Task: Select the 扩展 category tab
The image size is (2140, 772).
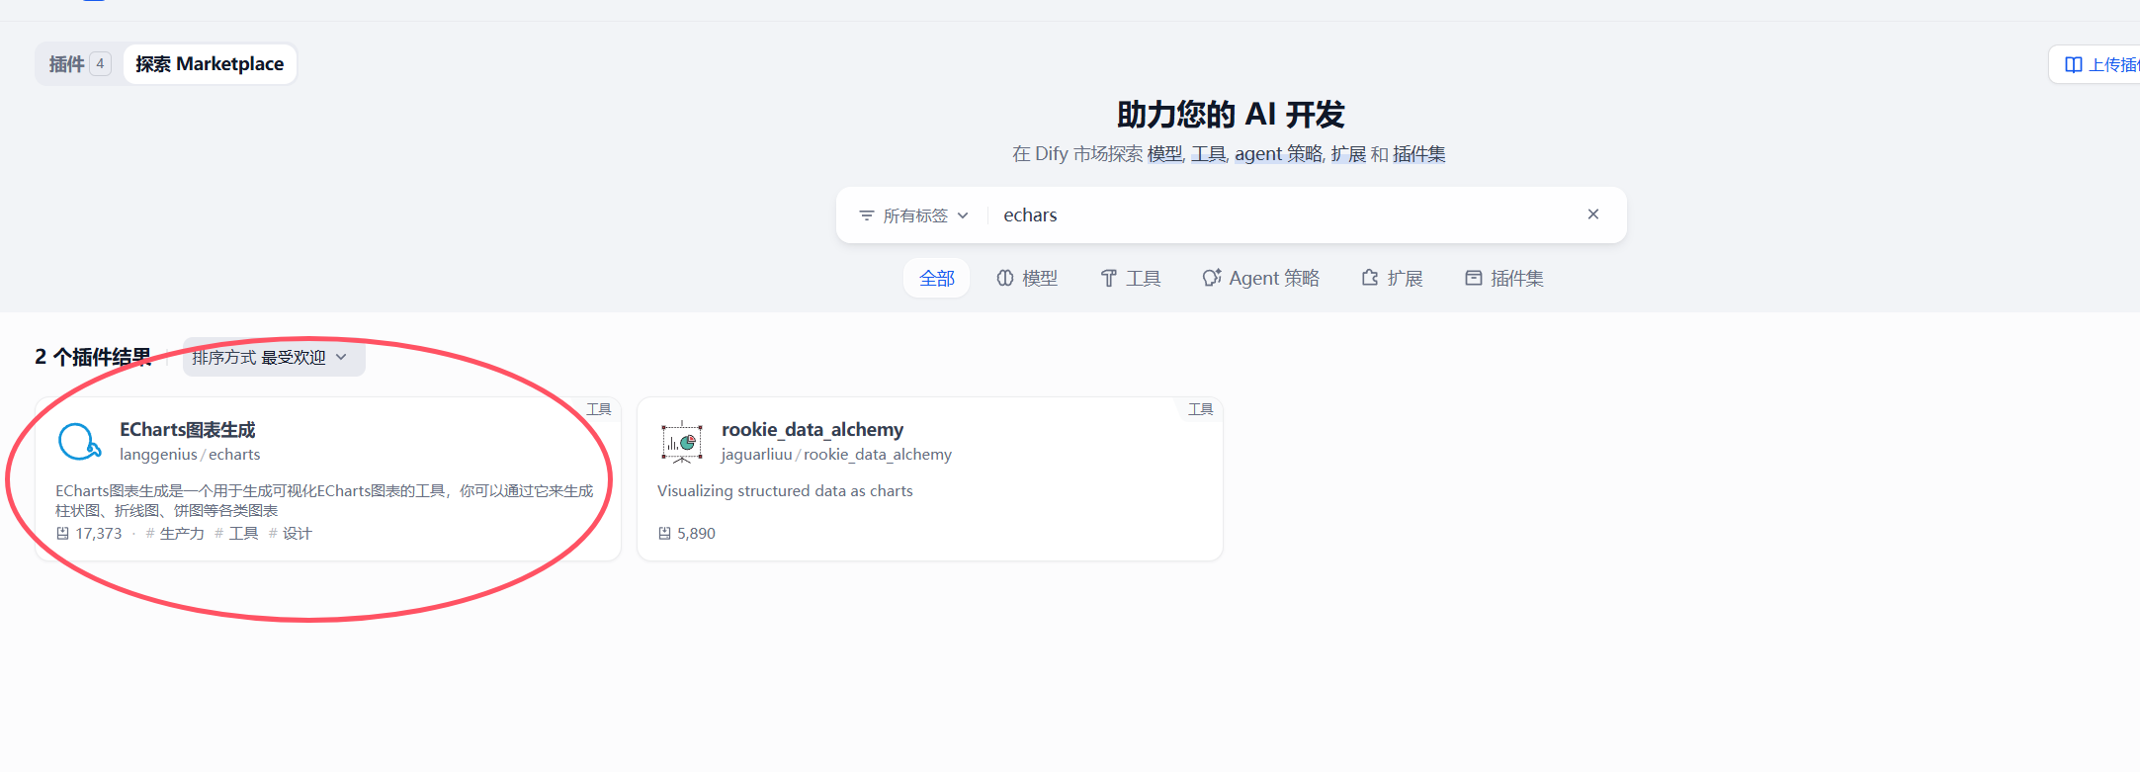Action: (1392, 279)
